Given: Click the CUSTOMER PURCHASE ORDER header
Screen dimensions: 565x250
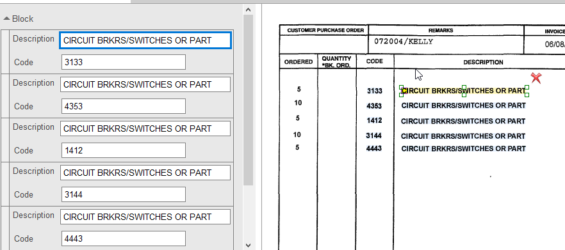Looking at the screenshot, I should tap(325, 30).
